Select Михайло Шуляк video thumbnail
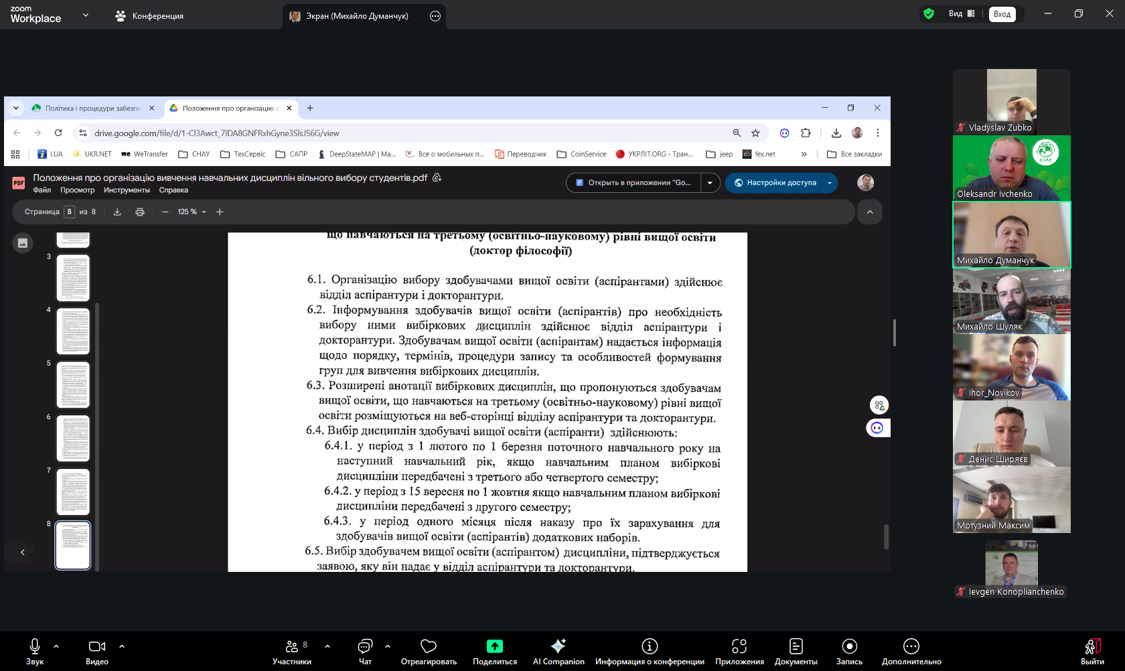Image resolution: width=1125 pixels, height=671 pixels. coord(1011,301)
